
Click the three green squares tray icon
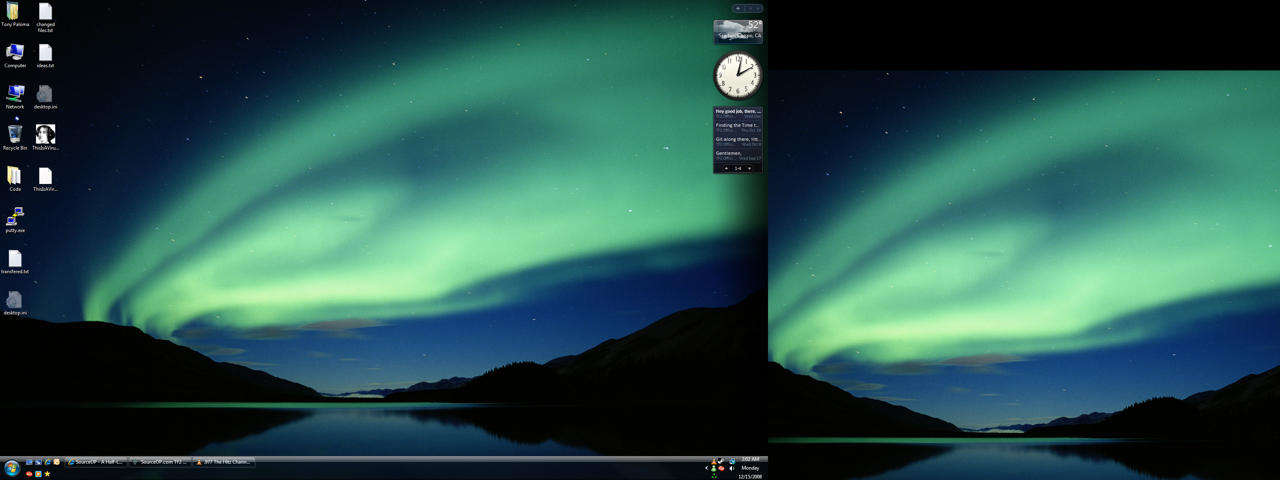click(x=714, y=476)
